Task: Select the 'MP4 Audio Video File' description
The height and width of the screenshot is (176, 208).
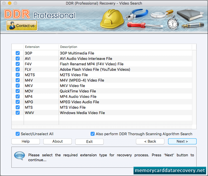Action: tap(78, 97)
